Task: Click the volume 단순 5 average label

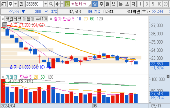Action: tap(26, 77)
